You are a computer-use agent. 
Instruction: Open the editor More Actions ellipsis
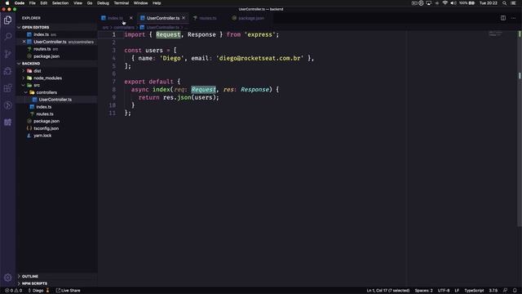pyautogui.click(x=514, y=18)
